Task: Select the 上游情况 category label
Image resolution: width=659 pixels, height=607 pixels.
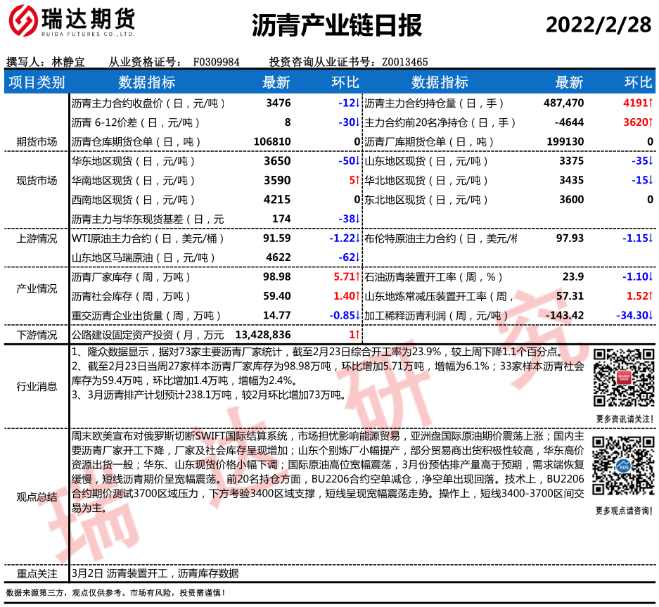Action: [x=37, y=238]
